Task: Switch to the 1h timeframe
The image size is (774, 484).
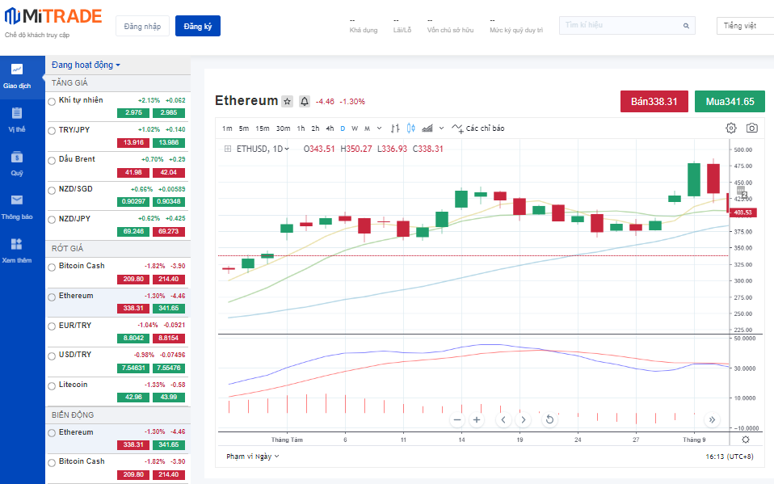Action: point(301,128)
